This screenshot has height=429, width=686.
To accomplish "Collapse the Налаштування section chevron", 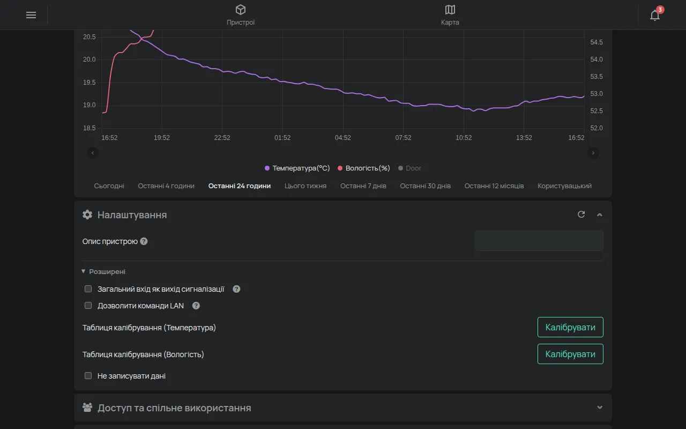I will pyautogui.click(x=600, y=214).
